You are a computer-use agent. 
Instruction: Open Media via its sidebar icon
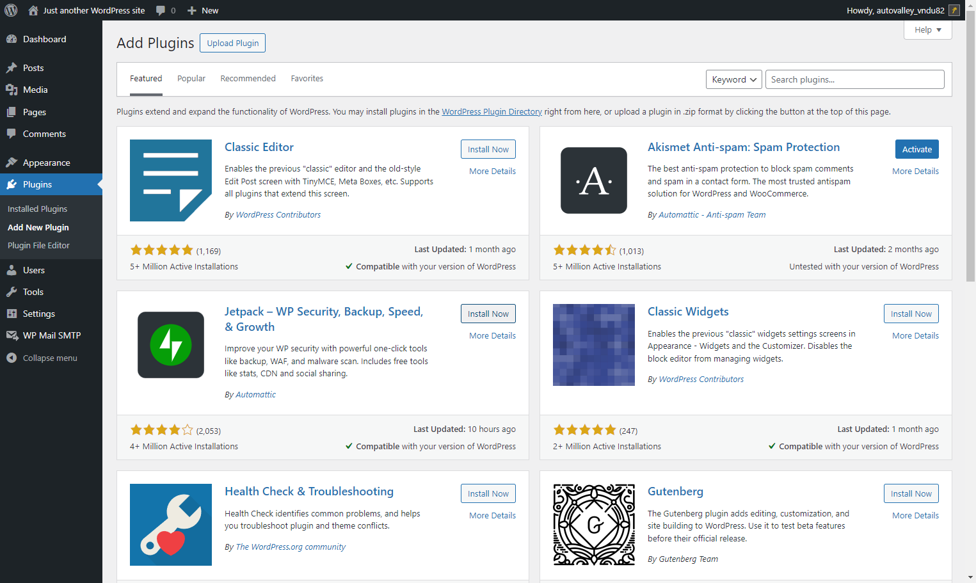(12, 90)
